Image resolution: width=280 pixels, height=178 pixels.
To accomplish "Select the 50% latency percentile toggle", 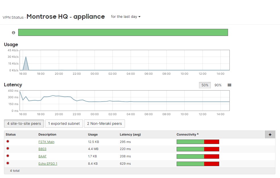I will pyautogui.click(x=205, y=85).
